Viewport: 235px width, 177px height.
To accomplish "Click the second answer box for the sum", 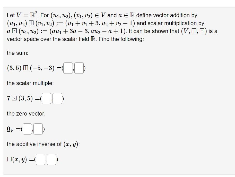I will coord(79,68).
